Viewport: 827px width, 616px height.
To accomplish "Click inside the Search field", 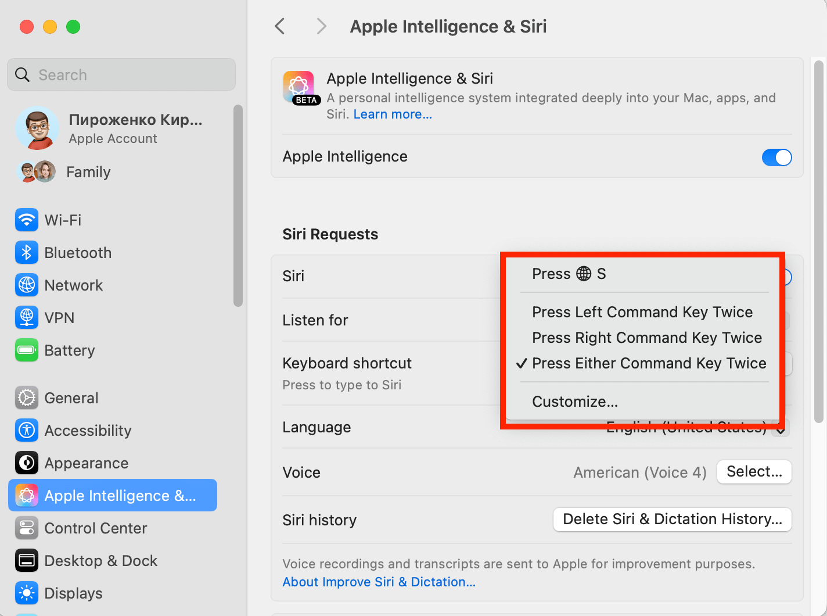I will [x=121, y=74].
